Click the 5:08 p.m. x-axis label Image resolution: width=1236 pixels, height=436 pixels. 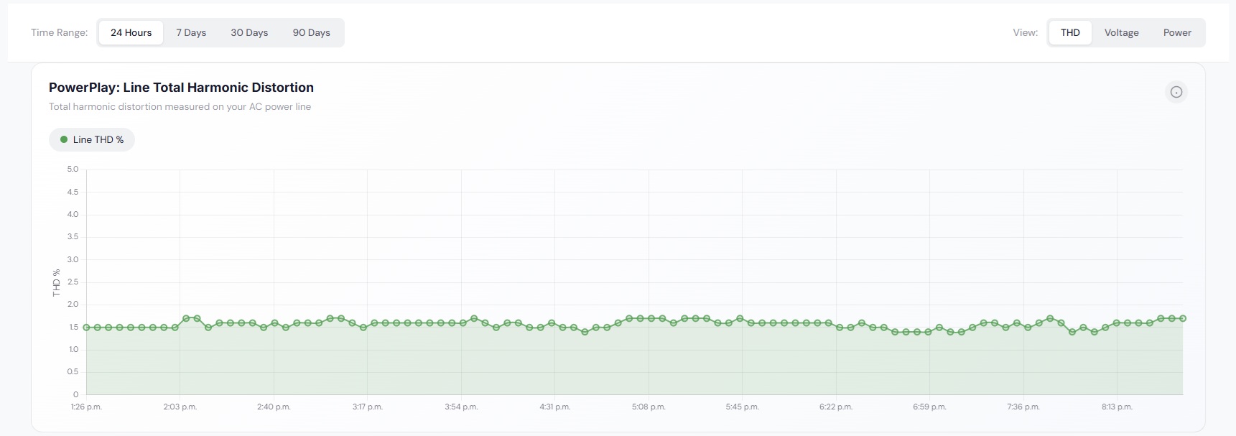pyautogui.click(x=649, y=407)
